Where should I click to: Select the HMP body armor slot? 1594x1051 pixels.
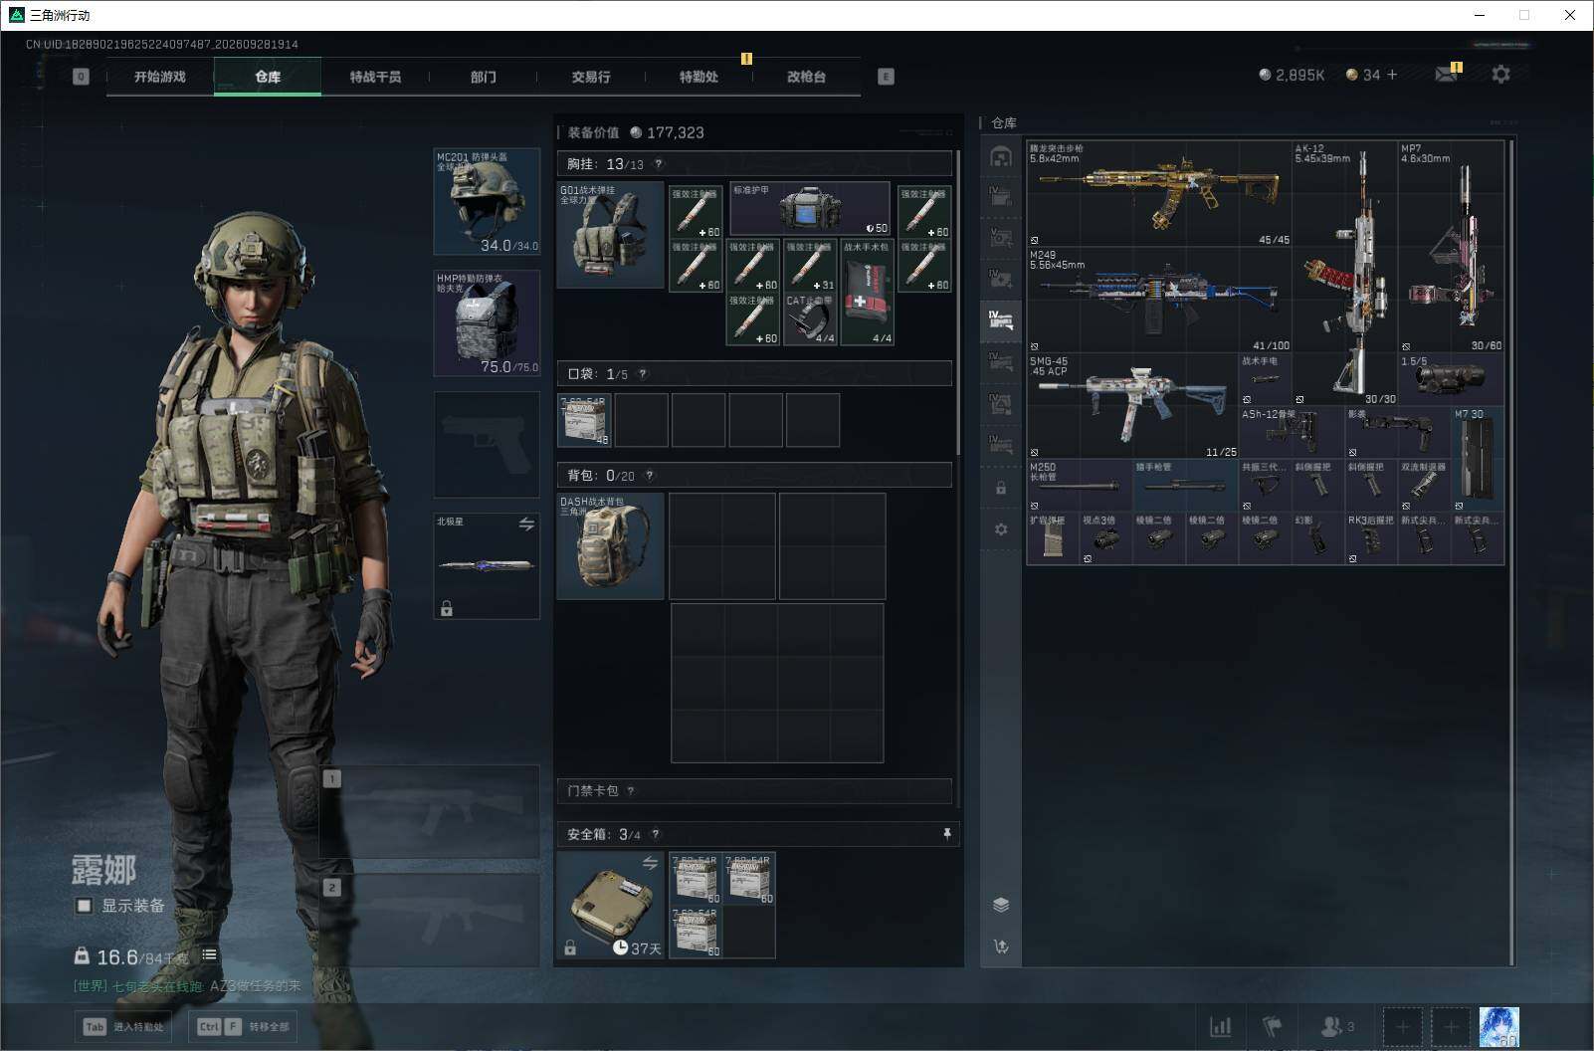(x=487, y=323)
